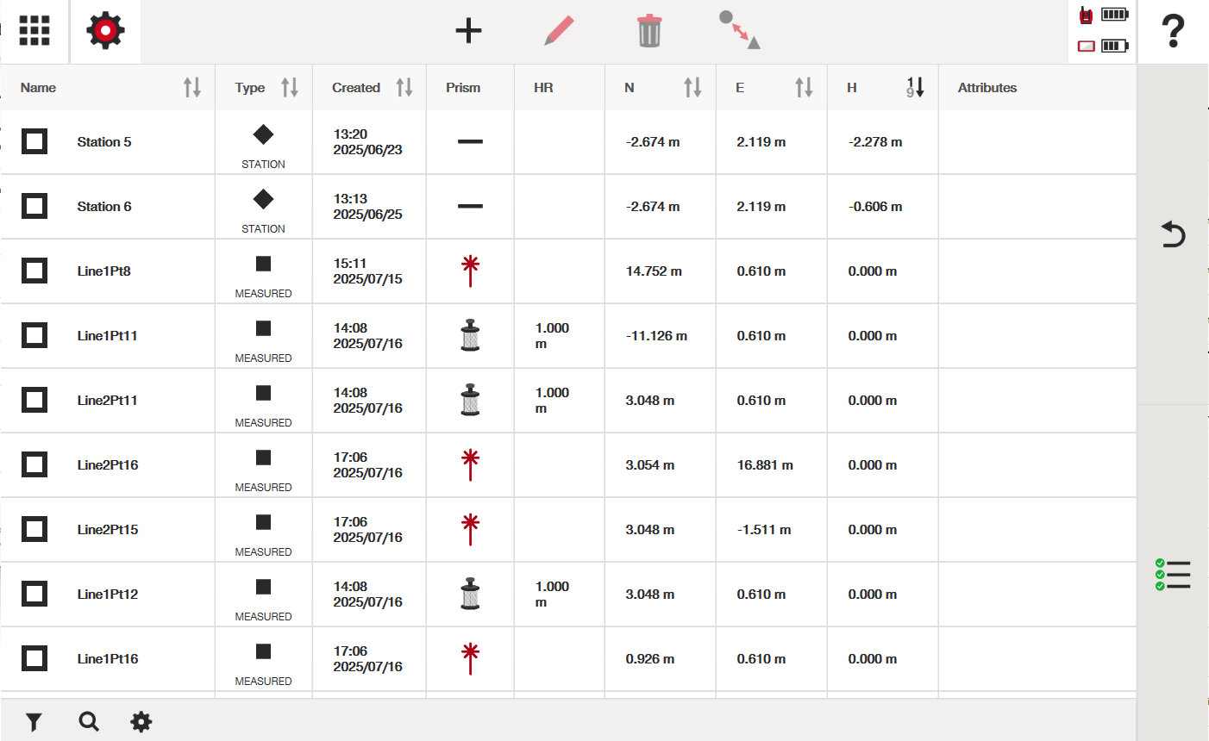1209x741 pixels.
Task: Open the filter funnel icon
Action: click(34, 722)
